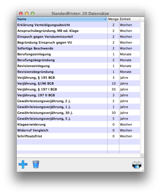Select the Erklärung Verteidigungsabsicht row
The width and height of the screenshot is (161, 195).
[x=78, y=25]
